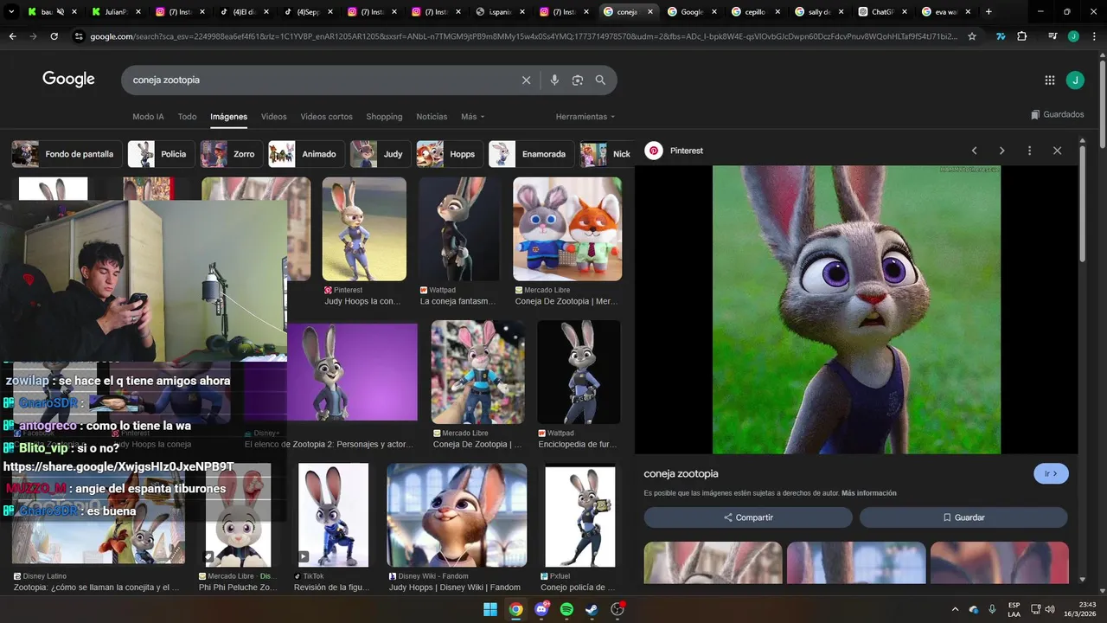
Task: Clear the search box with the X icon
Action: pyautogui.click(x=526, y=80)
